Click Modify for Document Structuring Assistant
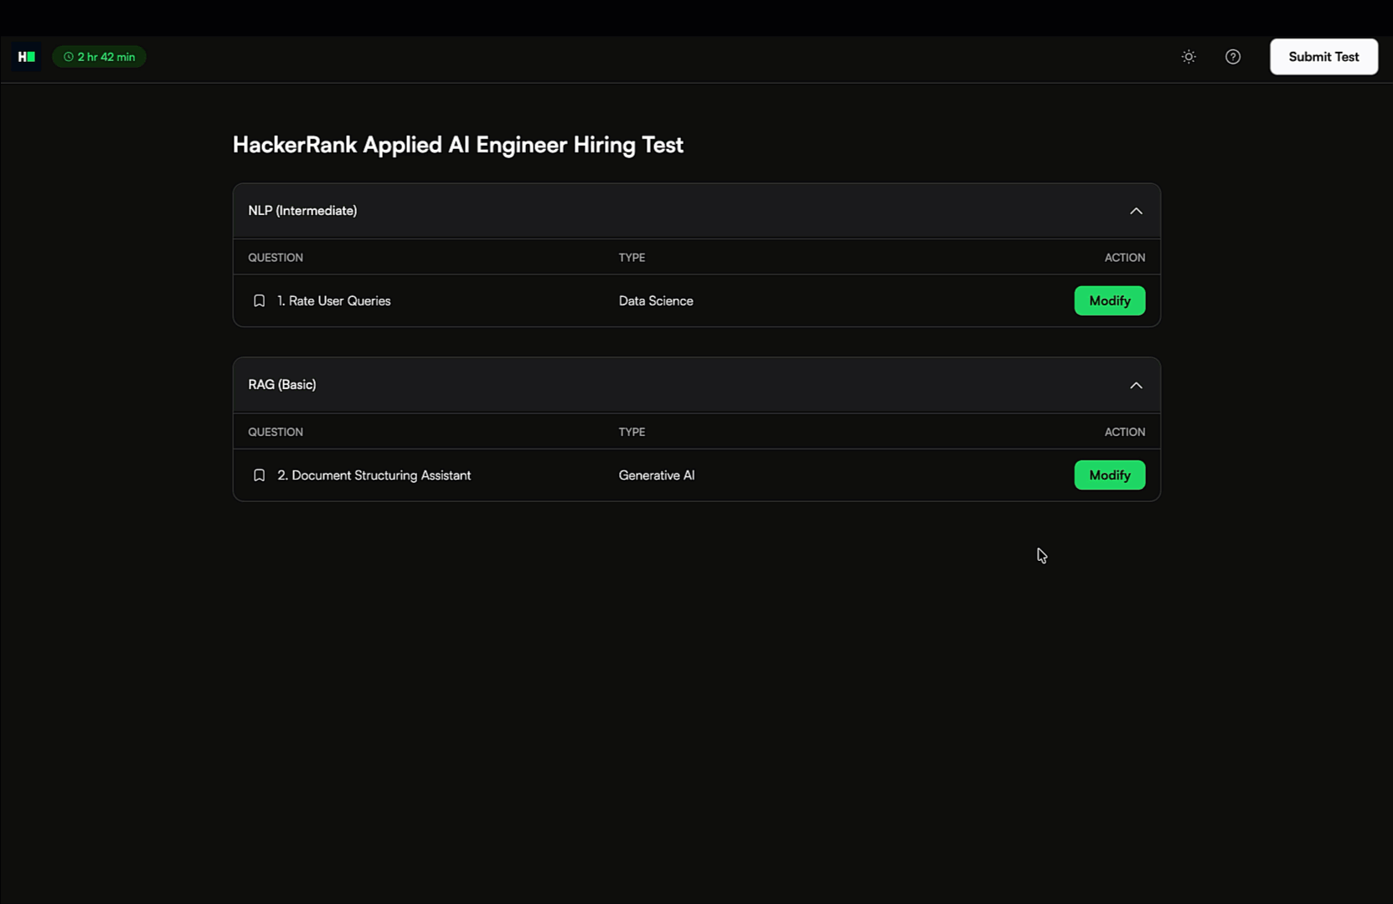 (1109, 475)
